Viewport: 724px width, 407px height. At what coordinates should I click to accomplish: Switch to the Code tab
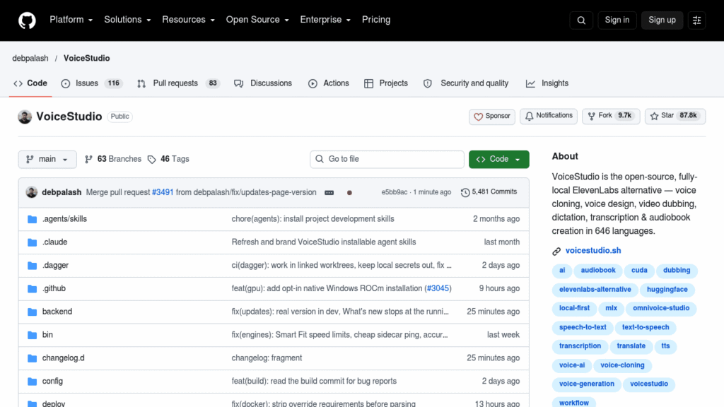click(x=30, y=83)
